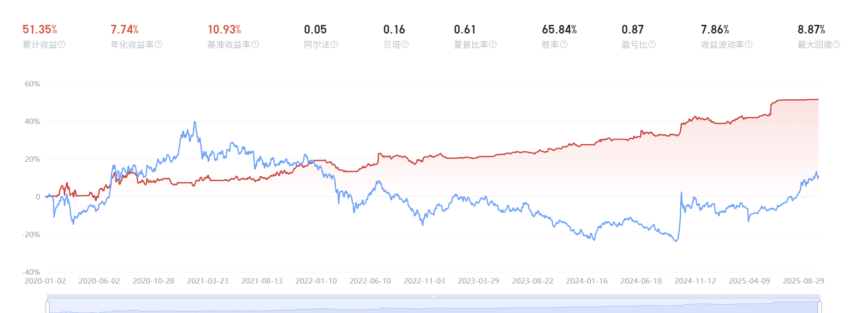Click the help icon beside 累计收益
Image resolution: width=850 pixels, height=313 pixels.
(x=62, y=45)
